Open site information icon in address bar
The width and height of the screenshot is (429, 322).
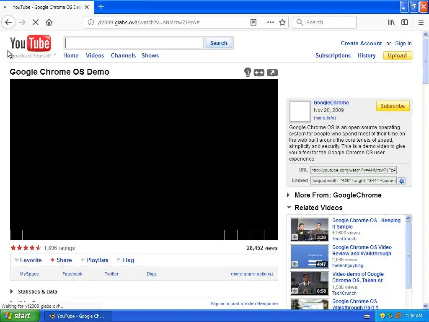90,23
